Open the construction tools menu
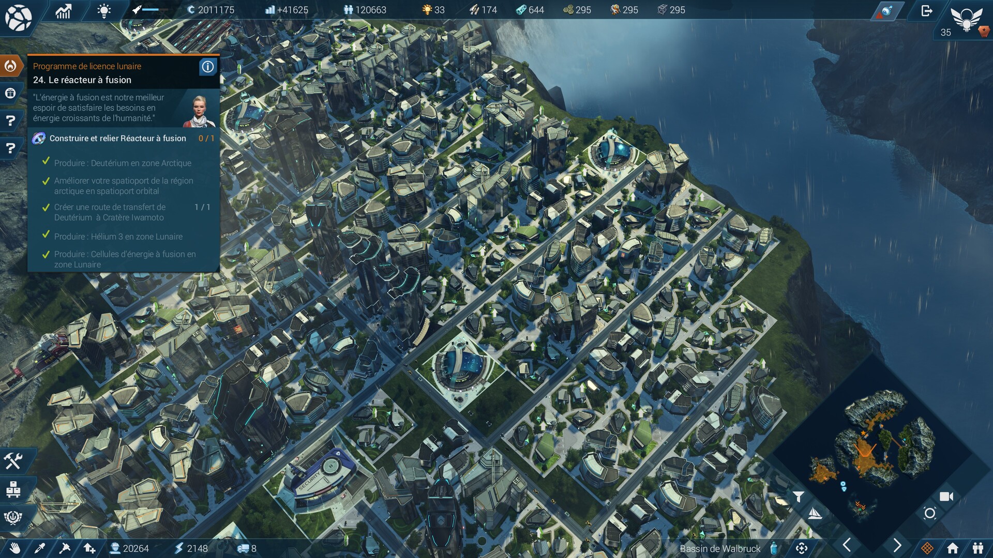993x558 pixels. click(13, 460)
